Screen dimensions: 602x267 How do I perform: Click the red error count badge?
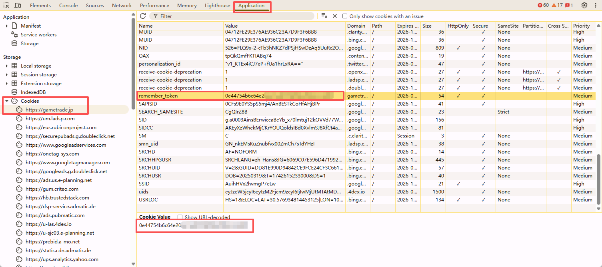point(543,5)
